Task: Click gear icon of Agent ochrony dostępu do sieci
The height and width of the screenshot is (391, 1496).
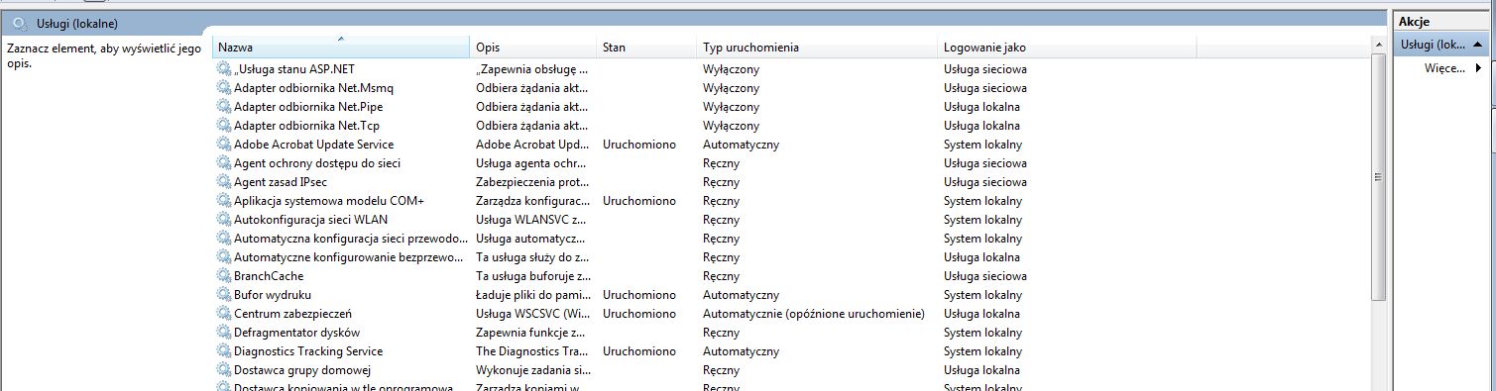Action: click(223, 163)
